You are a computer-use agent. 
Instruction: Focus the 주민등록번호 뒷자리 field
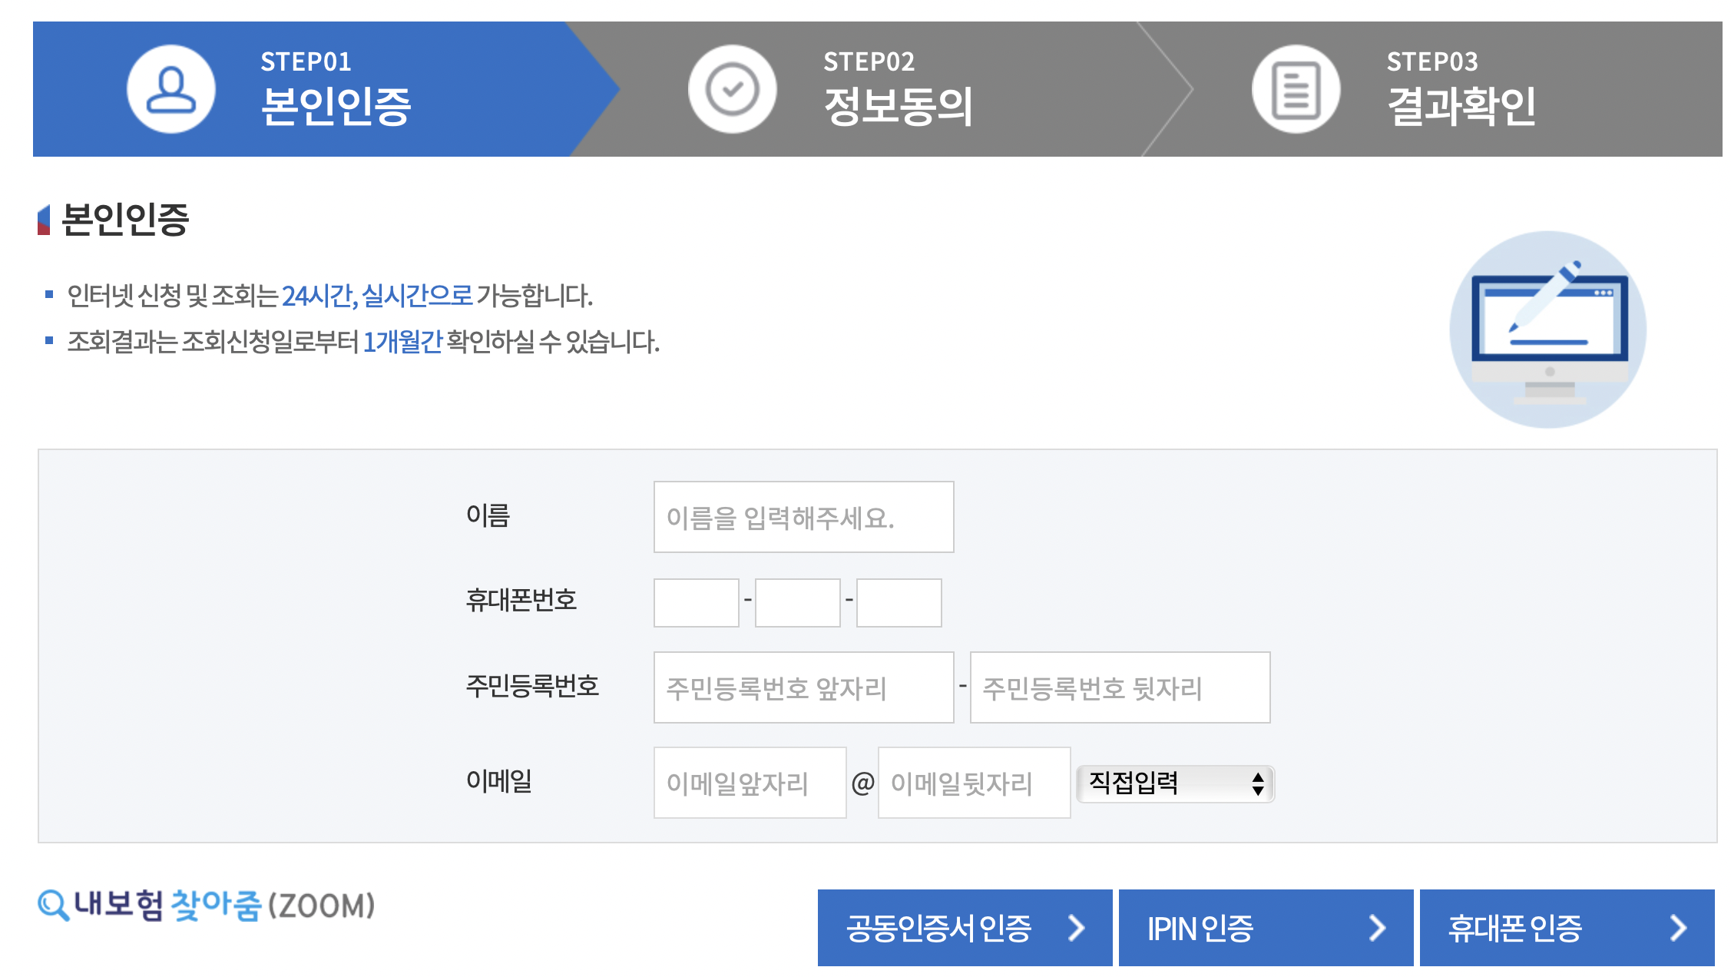[x=1120, y=687]
